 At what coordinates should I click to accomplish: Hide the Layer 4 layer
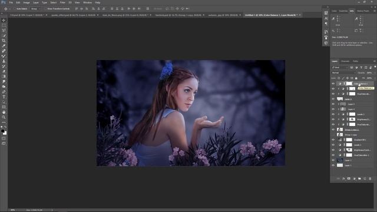click(333, 109)
